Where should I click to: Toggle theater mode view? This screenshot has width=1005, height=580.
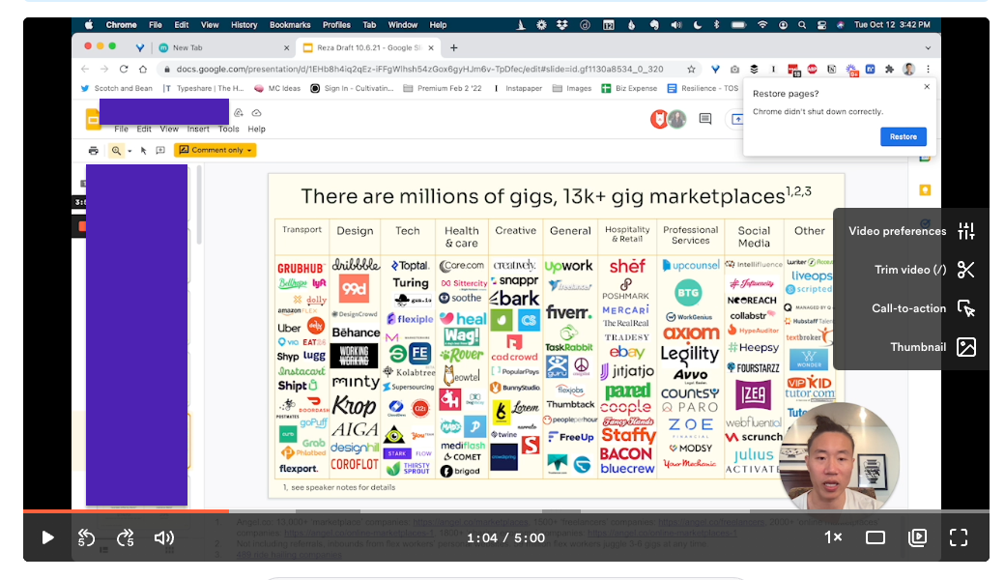(875, 537)
